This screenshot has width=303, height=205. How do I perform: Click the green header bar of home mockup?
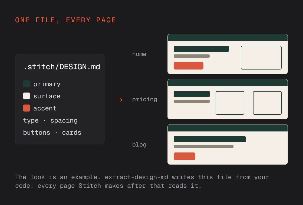point(228,37)
